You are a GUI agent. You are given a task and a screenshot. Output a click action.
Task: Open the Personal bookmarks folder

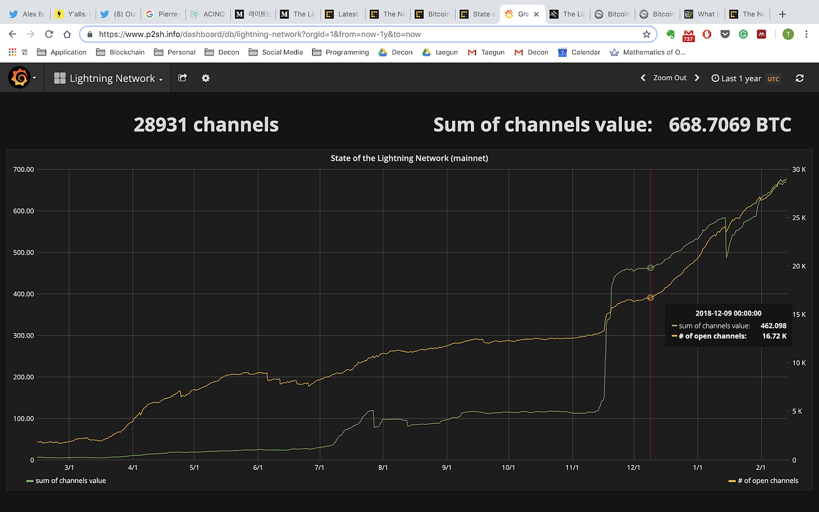click(x=175, y=52)
